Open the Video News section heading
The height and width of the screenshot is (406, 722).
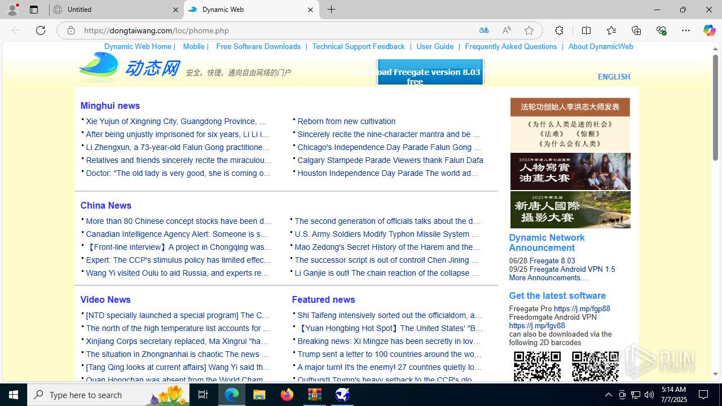[105, 299]
